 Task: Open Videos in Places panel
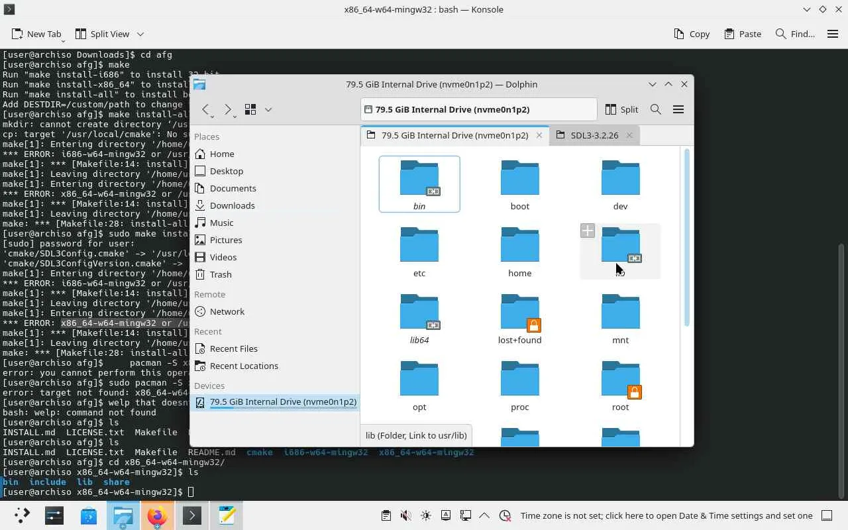click(x=275, y=257)
